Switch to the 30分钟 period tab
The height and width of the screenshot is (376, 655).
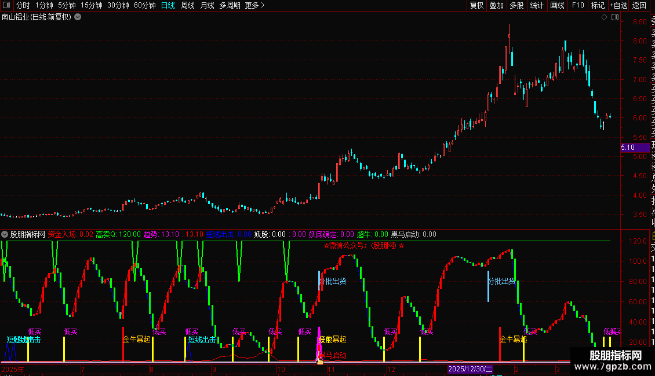(x=118, y=5)
